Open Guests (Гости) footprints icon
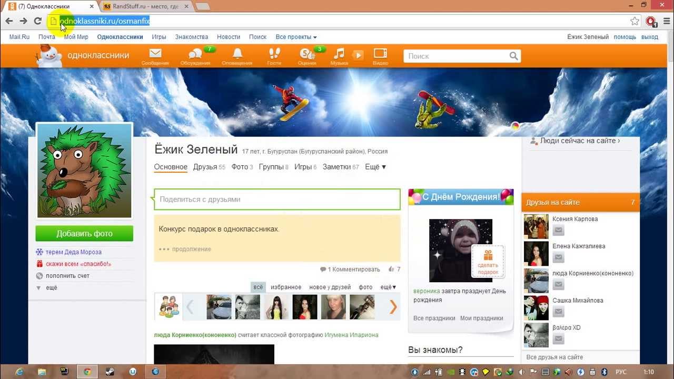The height and width of the screenshot is (379, 674). click(274, 54)
